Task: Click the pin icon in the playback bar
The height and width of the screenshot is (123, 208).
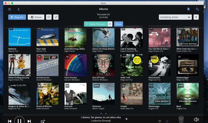Action: (167, 121)
